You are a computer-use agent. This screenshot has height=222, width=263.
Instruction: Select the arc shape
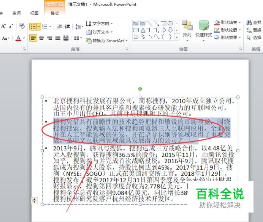150,37
